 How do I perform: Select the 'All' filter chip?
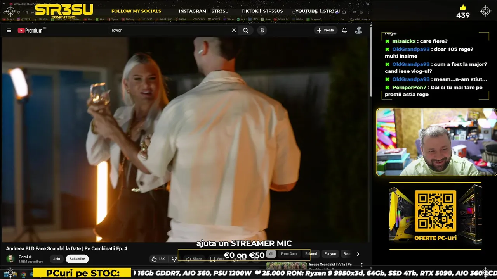(x=271, y=254)
